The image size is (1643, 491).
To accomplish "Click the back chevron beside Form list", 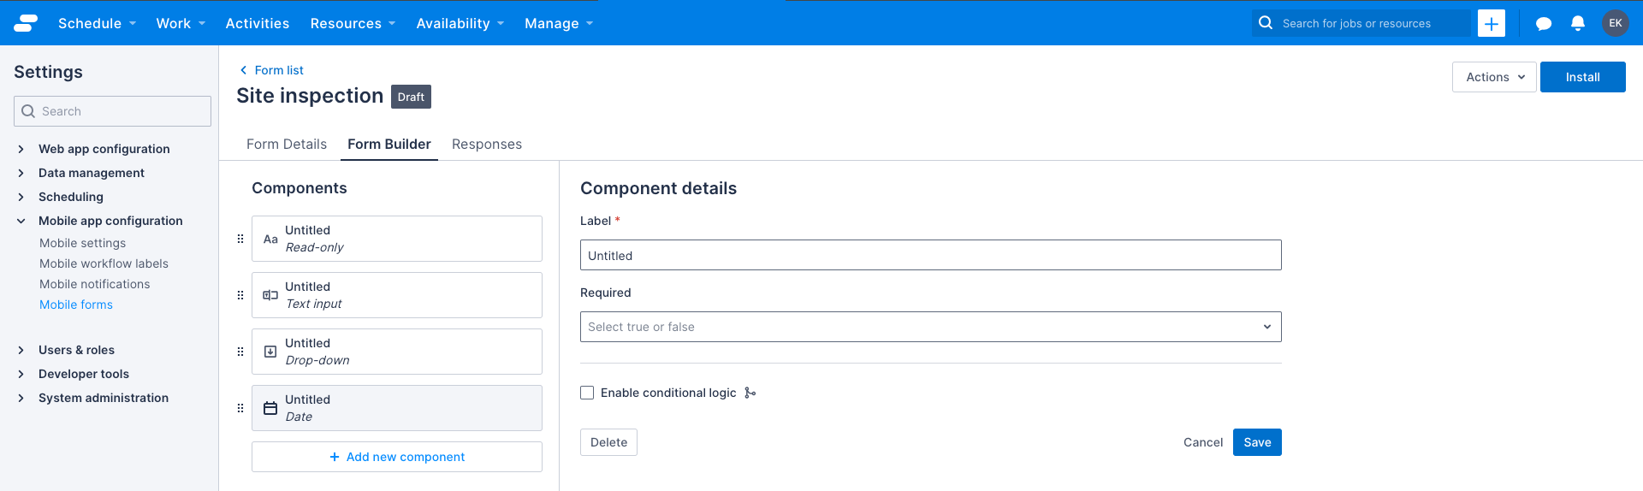I will (x=243, y=70).
